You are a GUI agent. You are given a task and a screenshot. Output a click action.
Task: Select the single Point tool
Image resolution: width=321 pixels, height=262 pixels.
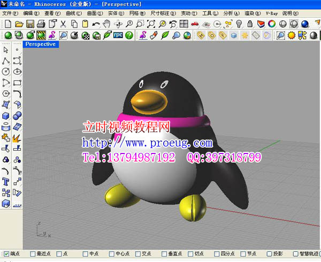pos(17,50)
